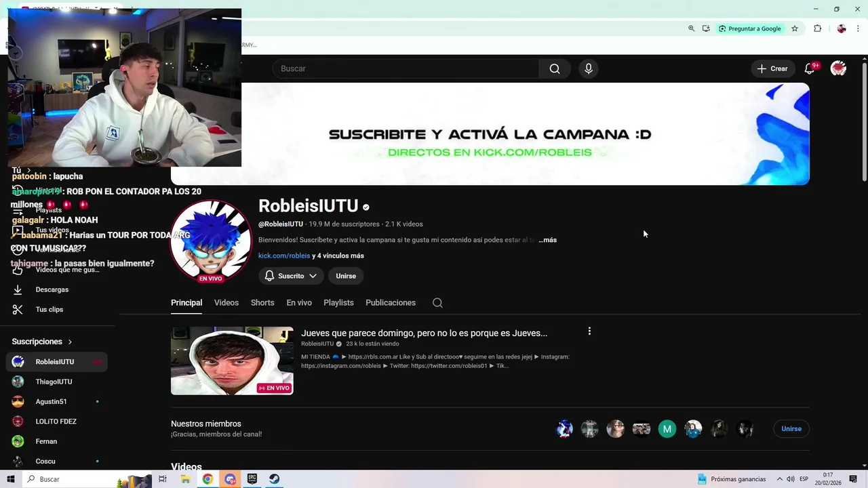Open live video title 'Jueves que parece domingo'
868x488 pixels.
point(424,333)
